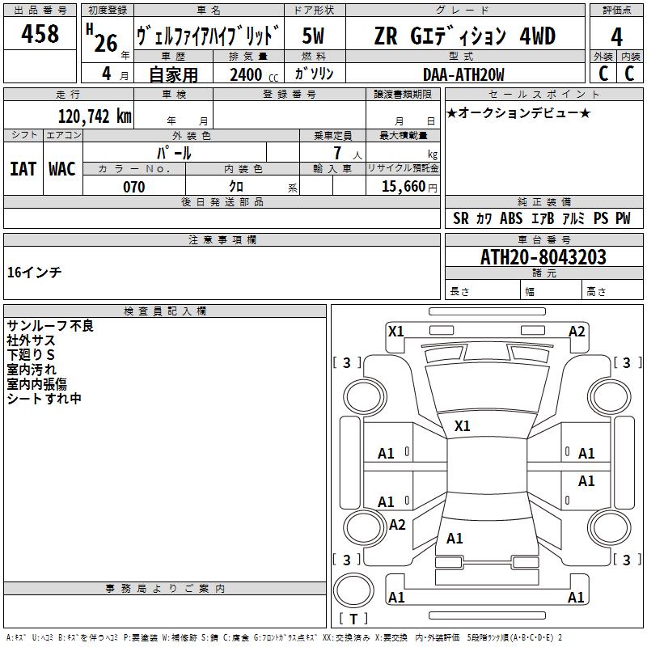Click the IAT shift type cell
Image resolution: width=647 pixels, height=647 pixels.
(x=23, y=168)
